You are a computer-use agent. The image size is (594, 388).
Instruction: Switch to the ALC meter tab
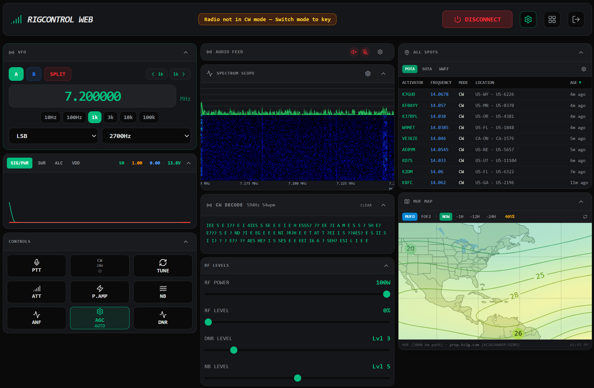click(x=59, y=163)
